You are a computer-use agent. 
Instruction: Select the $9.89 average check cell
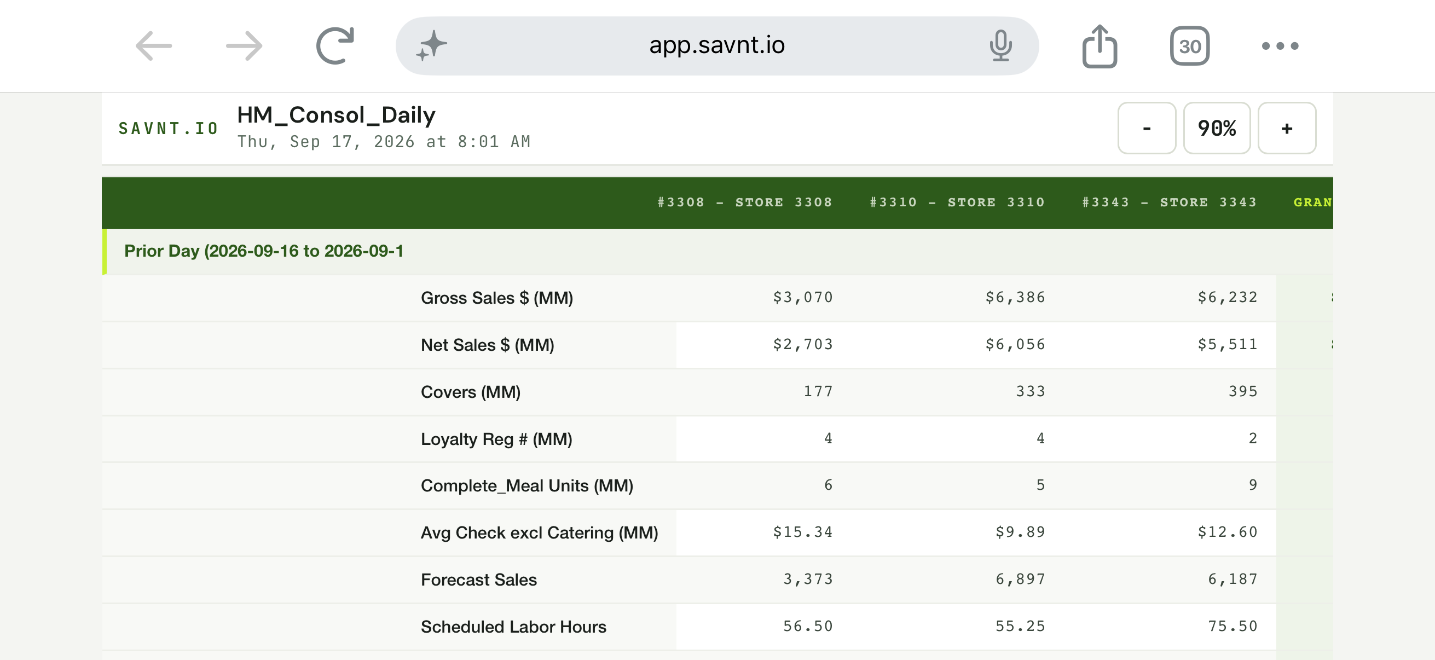[1020, 532]
